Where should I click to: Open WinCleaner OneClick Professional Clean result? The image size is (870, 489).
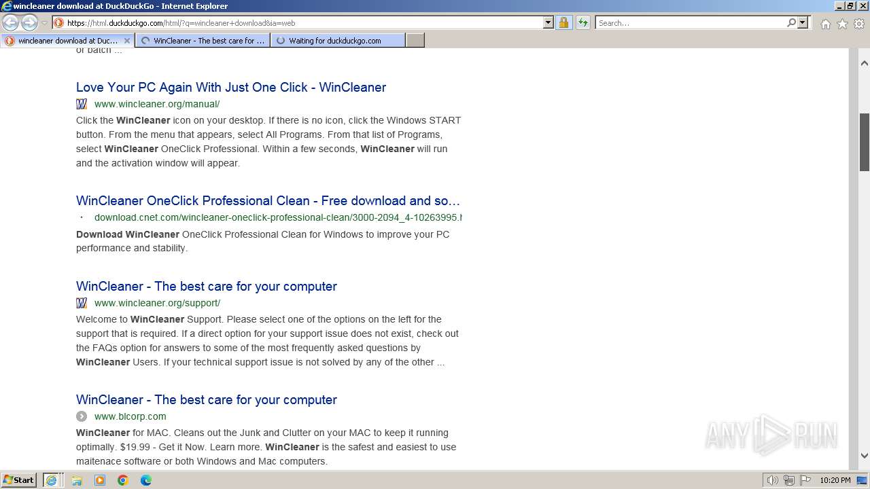pyautogui.click(x=268, y=200)
